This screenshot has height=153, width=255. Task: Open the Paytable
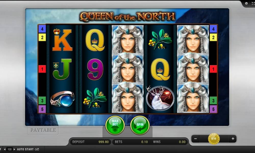43,130
